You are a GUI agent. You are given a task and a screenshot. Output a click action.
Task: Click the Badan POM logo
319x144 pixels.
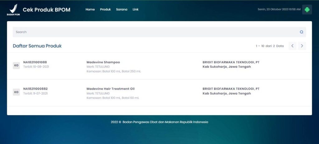point(13,10)
